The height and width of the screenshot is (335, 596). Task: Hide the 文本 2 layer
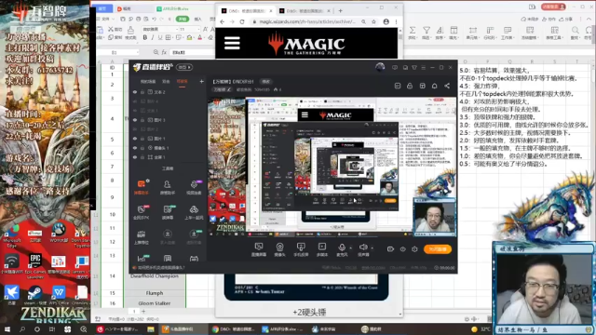click(x=134, y=92)
